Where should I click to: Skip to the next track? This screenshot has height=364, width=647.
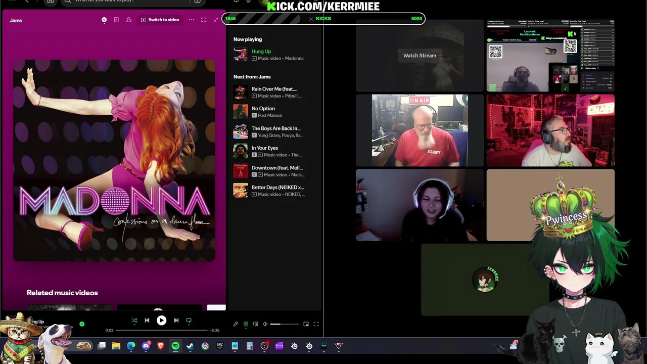pos(176,321)
